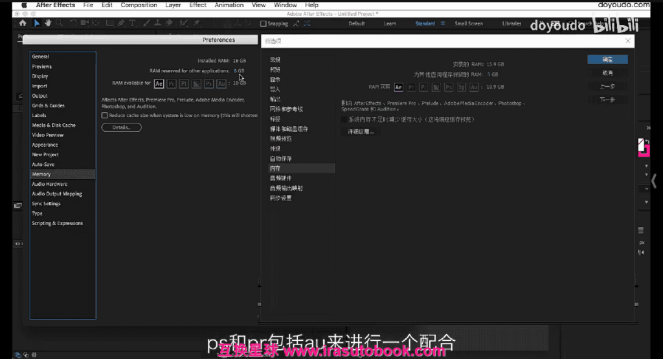The image size is (663, 359).
Task: Select the Selection arrow tool
Action: (x=37, y=23)
